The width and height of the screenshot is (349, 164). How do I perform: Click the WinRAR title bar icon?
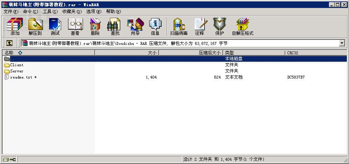(x=4, y=4)
